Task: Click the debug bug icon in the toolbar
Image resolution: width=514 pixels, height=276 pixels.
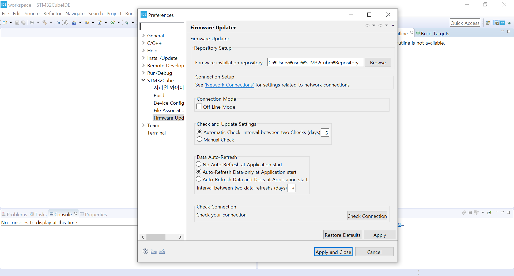Action: (x=127, y=22)
